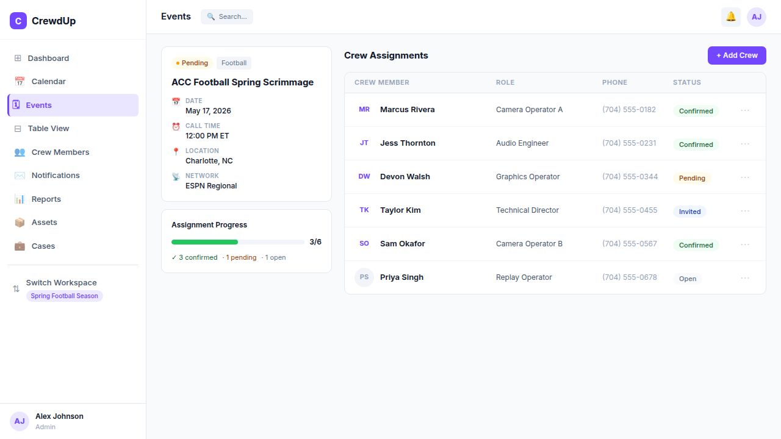Viewport: 781px width, 439px height.
Task: Open the notifications bell icon
Action: pyautogui.click(x=731, y=17)
